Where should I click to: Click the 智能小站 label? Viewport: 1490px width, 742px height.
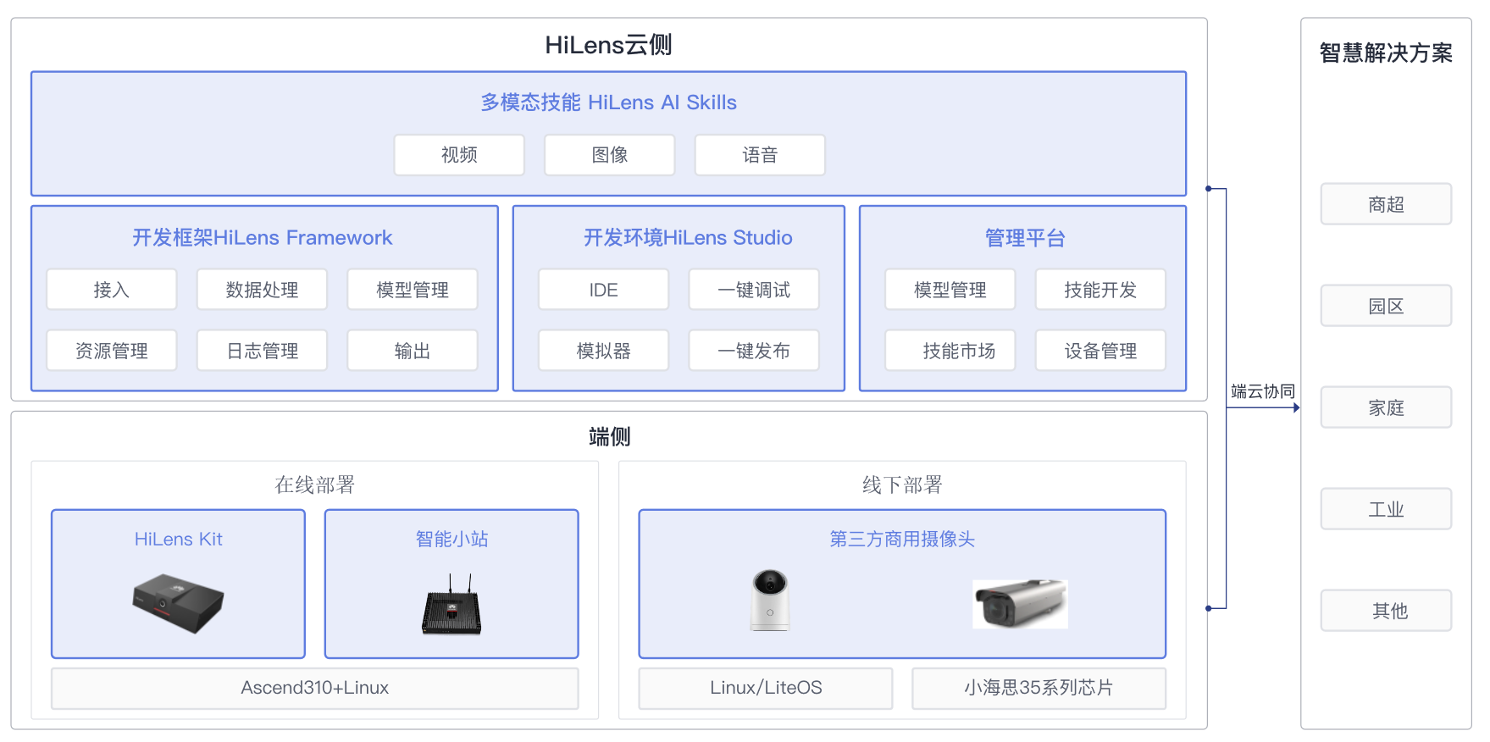point(451,539)
